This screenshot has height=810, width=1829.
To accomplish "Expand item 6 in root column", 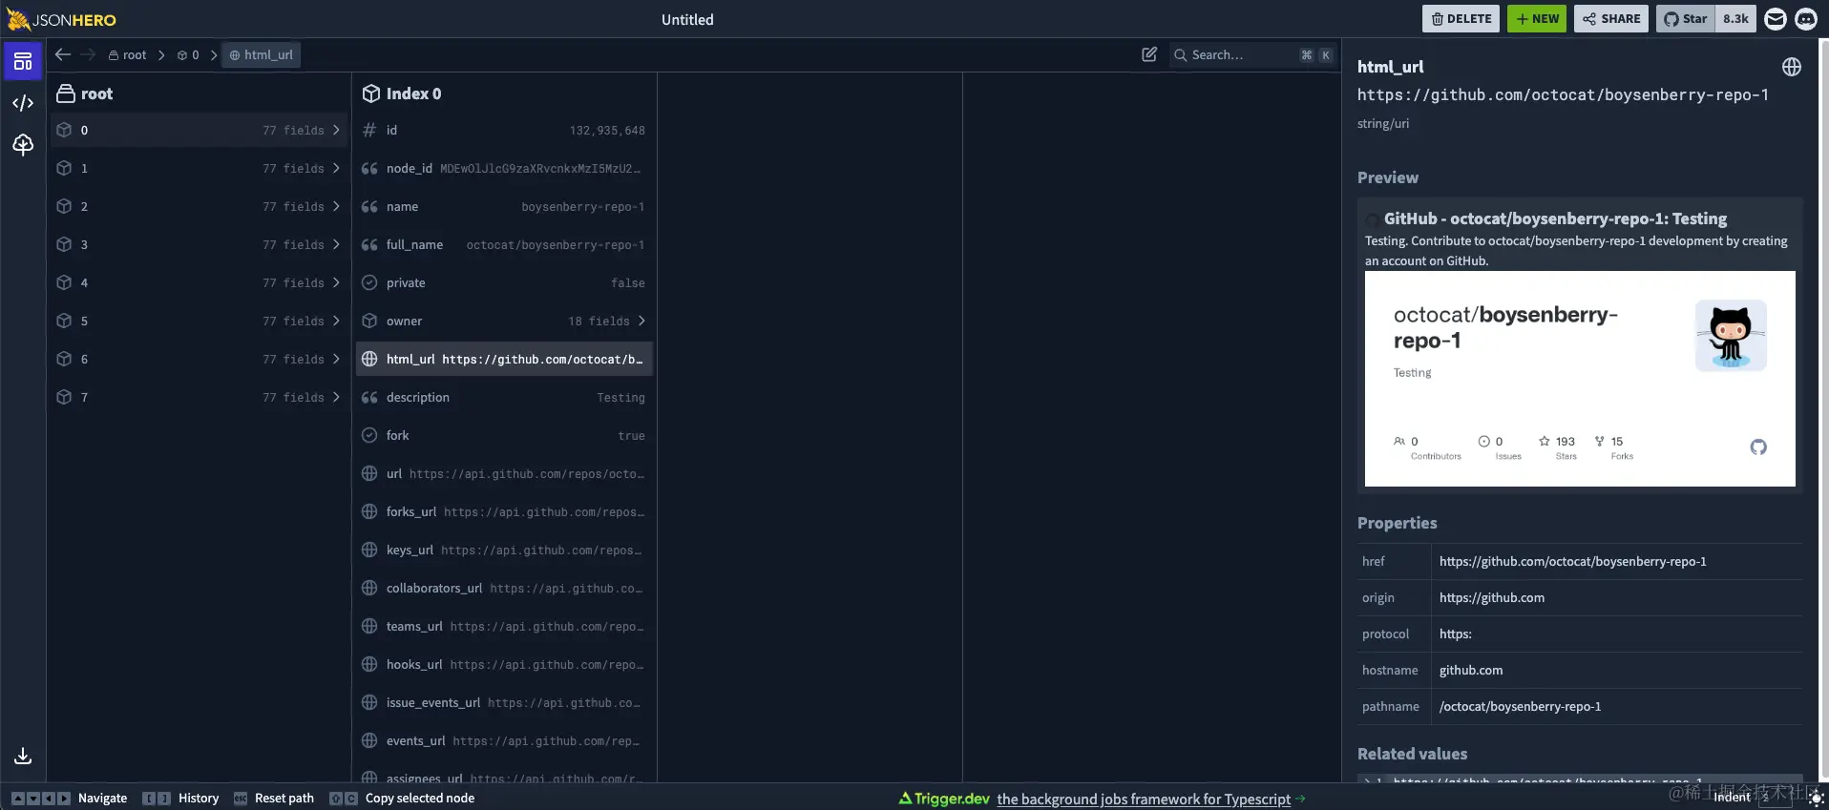I will point(200,359).
